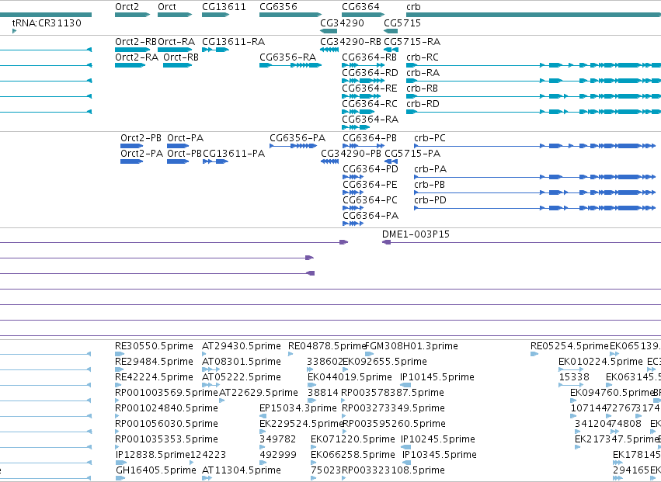This screenshot has width=661, height=482.
Task: Select the crb gene bar
Action: [x=534, y=15]
